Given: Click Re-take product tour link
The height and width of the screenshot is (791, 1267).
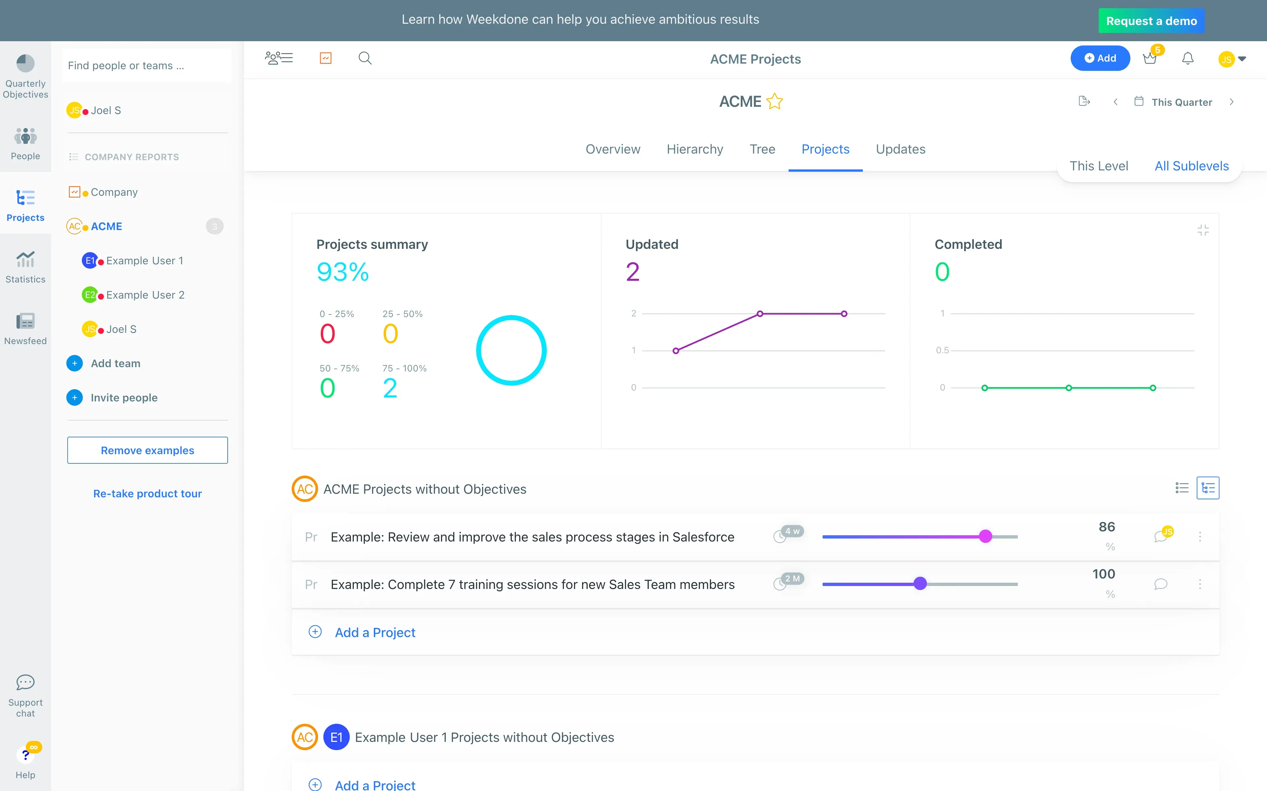Looking at the screenshot, I should tap(147, 493).
